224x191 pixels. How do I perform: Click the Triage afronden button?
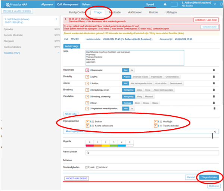click(x=209, y=177)
